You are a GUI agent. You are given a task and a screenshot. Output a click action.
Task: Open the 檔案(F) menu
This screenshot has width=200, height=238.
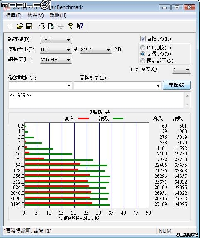pos(14,15)
